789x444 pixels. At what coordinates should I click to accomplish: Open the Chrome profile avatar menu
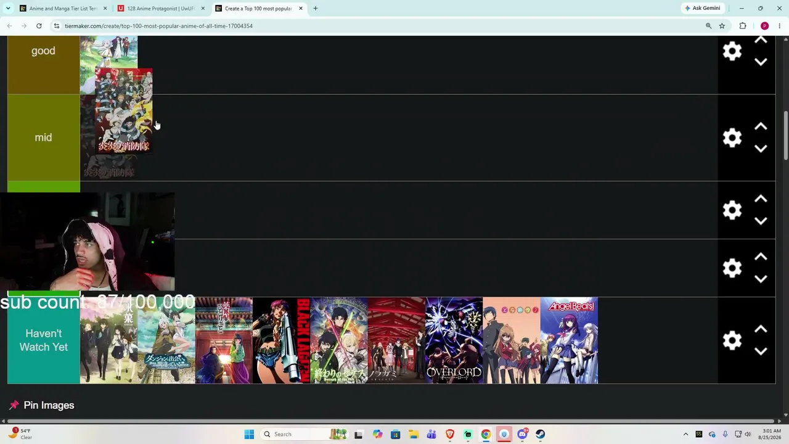tap(764, 26)
